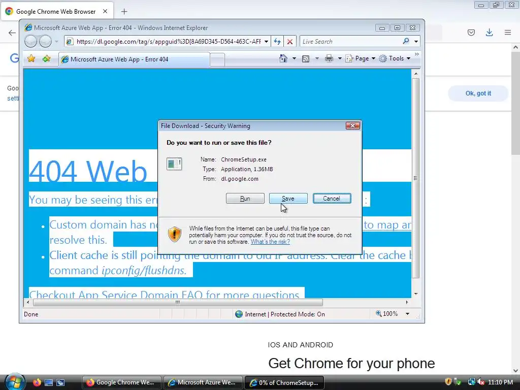Click IE vertical scrollbar up arrow
Viewport: 520px width, 390px height.
click(415, 73)
